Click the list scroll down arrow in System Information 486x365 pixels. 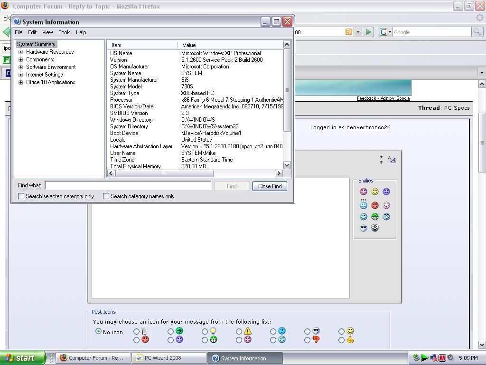(x=287, y=165)
